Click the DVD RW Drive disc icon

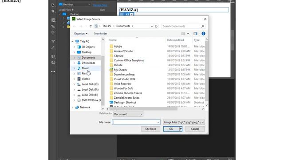point(79,100)
